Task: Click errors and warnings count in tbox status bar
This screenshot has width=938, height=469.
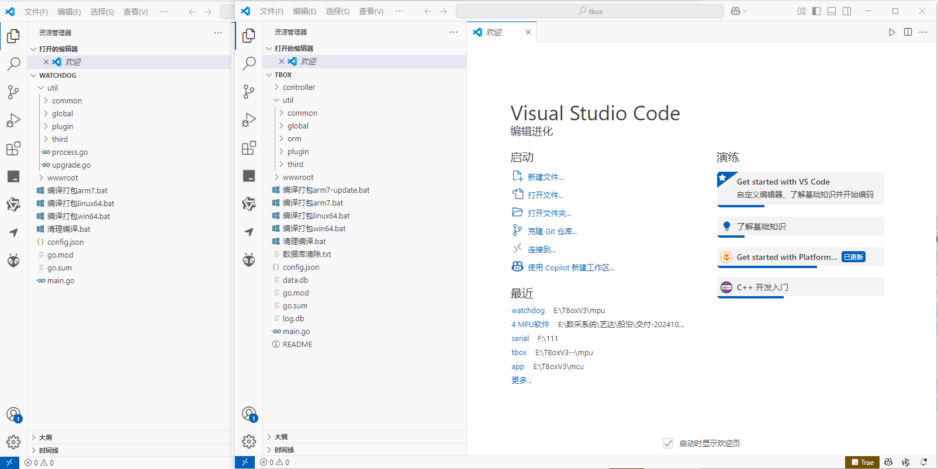Action: pyautogui.click(x=275, y=462)
